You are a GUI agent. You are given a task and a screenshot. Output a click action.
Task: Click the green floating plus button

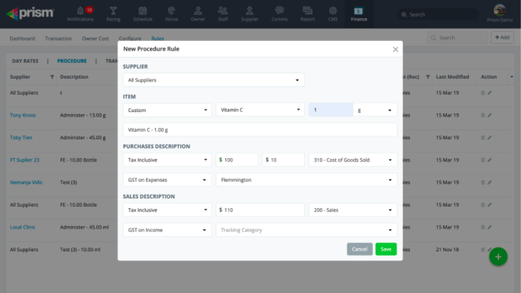pos(498,256)
